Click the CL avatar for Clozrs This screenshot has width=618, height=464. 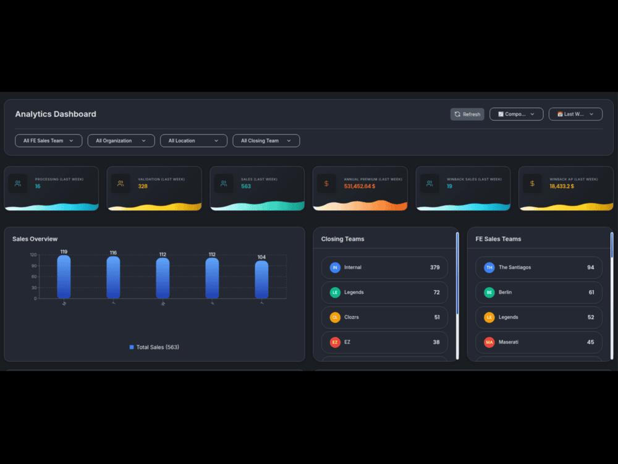coord(335,317)
